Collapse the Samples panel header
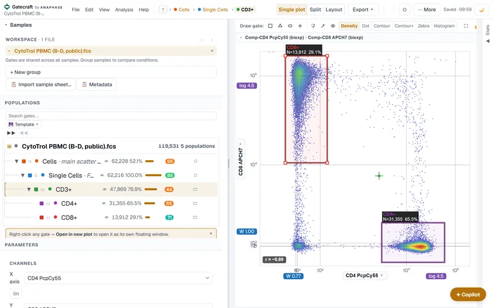Image resolution: width=493 pixels, height=308 pixels. (18, 25)
